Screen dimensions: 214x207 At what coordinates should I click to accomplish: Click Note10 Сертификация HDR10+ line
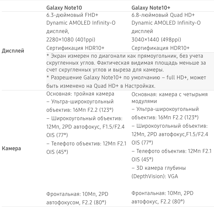(x=75, y=48)
